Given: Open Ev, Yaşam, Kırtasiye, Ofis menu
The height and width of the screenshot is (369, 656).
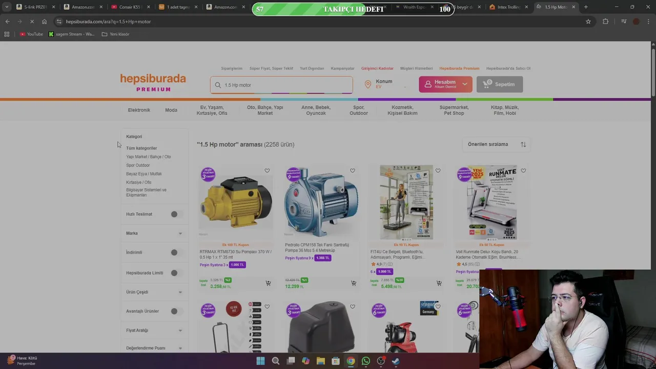Looking at the screenshot, I should click(212, 110).
